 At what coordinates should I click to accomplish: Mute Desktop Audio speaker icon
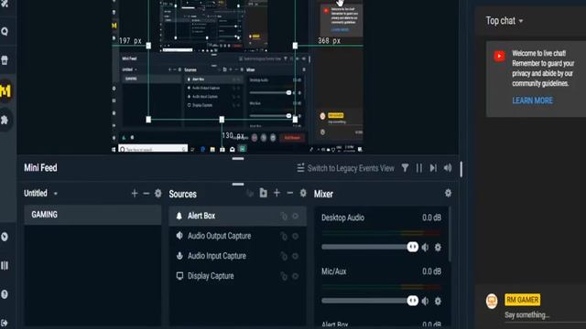pos(425,247)
